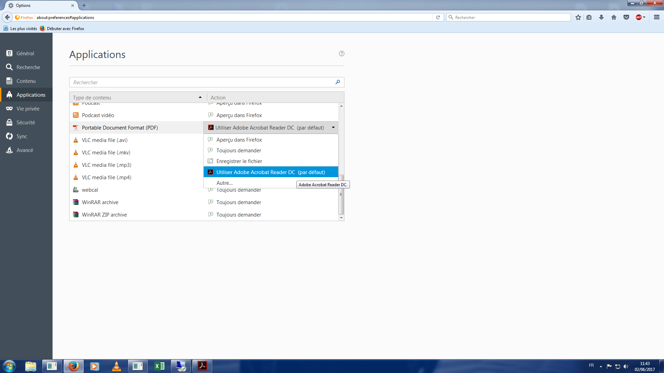Open the volume control in system tray
Image resolution: width=664 pixels, height=373 pixels.
click(626, 366)
